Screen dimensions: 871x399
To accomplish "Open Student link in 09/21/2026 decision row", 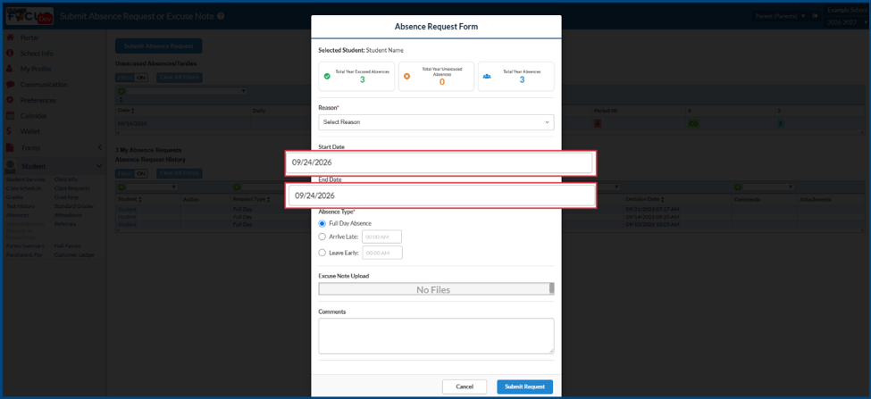I will point(127,209).
